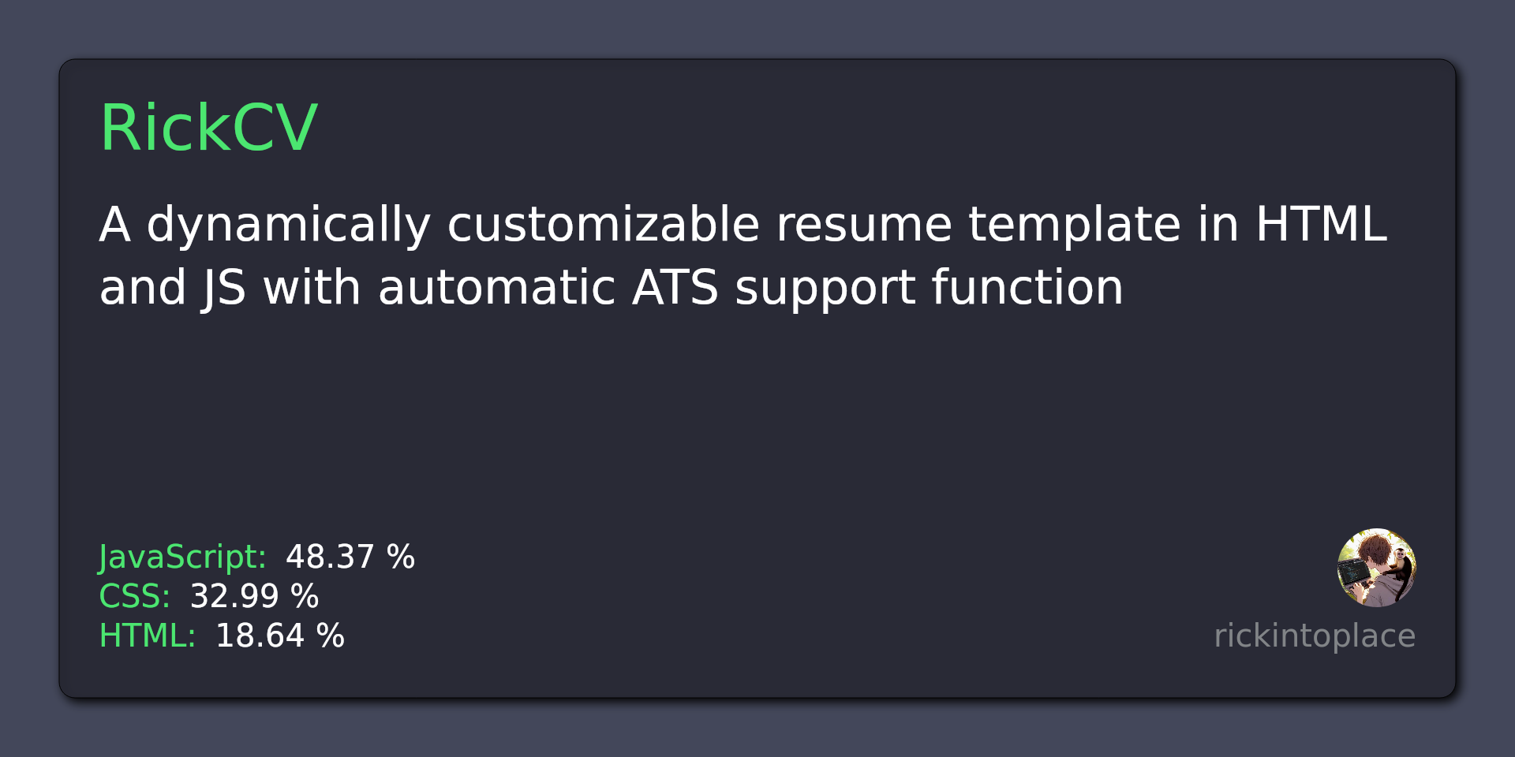Click the word 'JS' in the description
This screenshot has height=757, width=1515.
point(224,289)
